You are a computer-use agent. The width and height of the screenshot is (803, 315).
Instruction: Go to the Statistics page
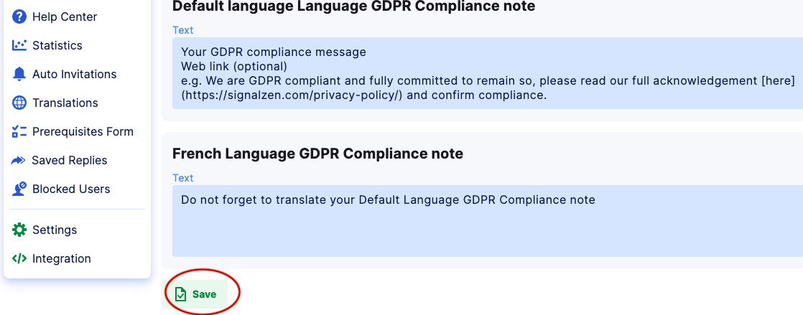pos(57,45)
